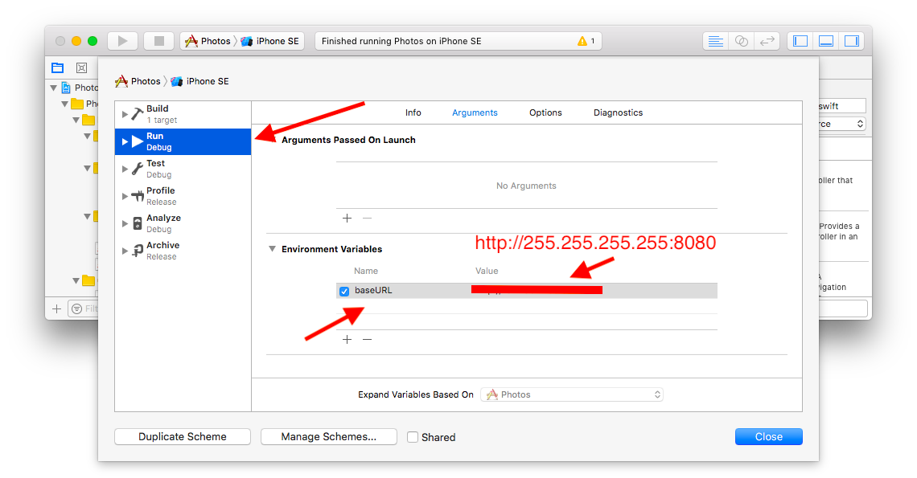Select the Build scheme action
Viewport: 917px width, 478px height.
(183, 114)
